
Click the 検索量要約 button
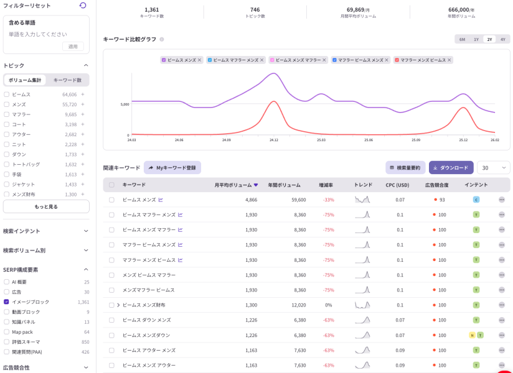coord(405,168)
